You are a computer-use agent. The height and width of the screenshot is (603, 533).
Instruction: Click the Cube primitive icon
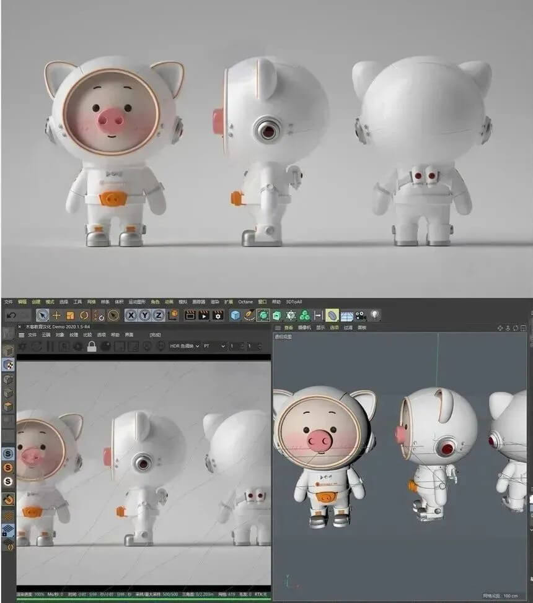pos(236,315)
